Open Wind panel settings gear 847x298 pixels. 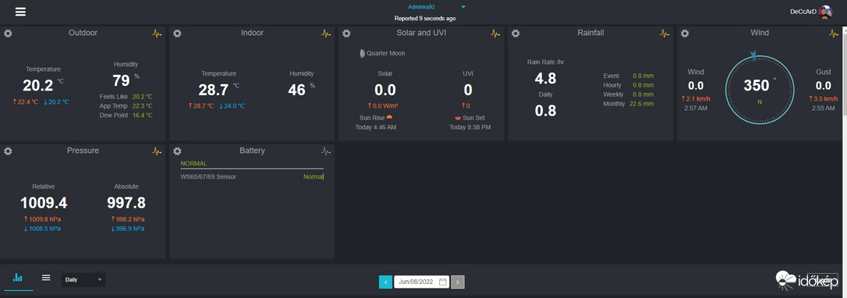coord(685,34)
